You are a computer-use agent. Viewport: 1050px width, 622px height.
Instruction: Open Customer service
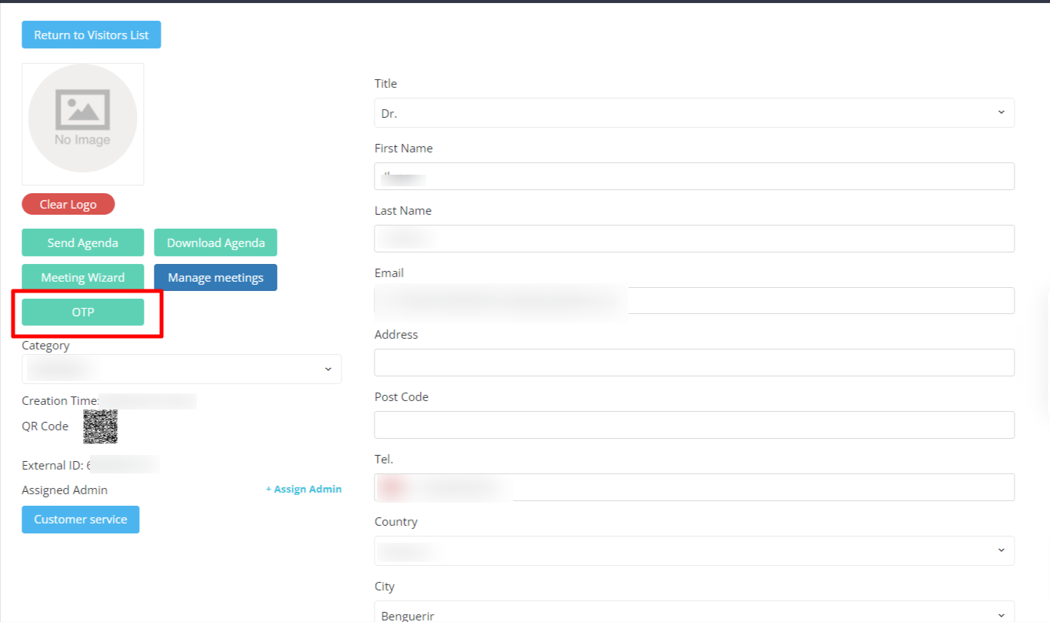pyautogui.click(x=80, y=520)
